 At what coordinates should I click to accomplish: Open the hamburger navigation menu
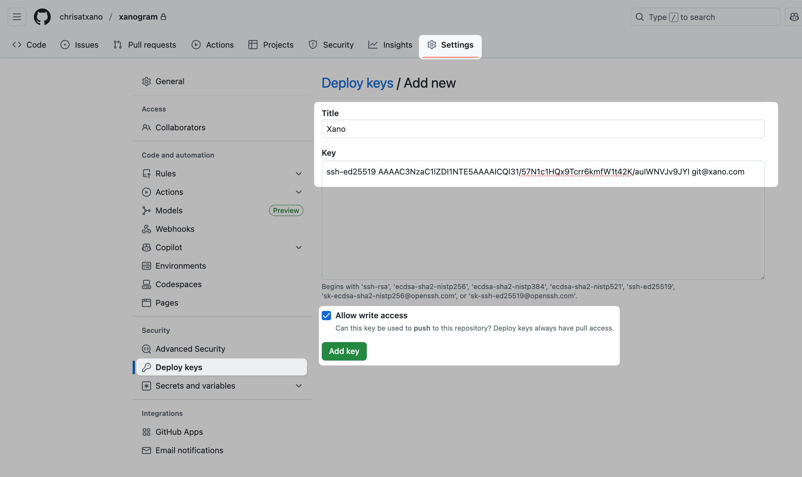pos(17,17)
